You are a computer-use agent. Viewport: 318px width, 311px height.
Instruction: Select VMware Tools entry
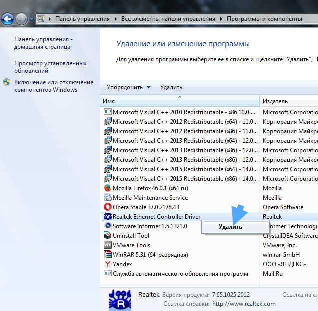coord(209,245)
